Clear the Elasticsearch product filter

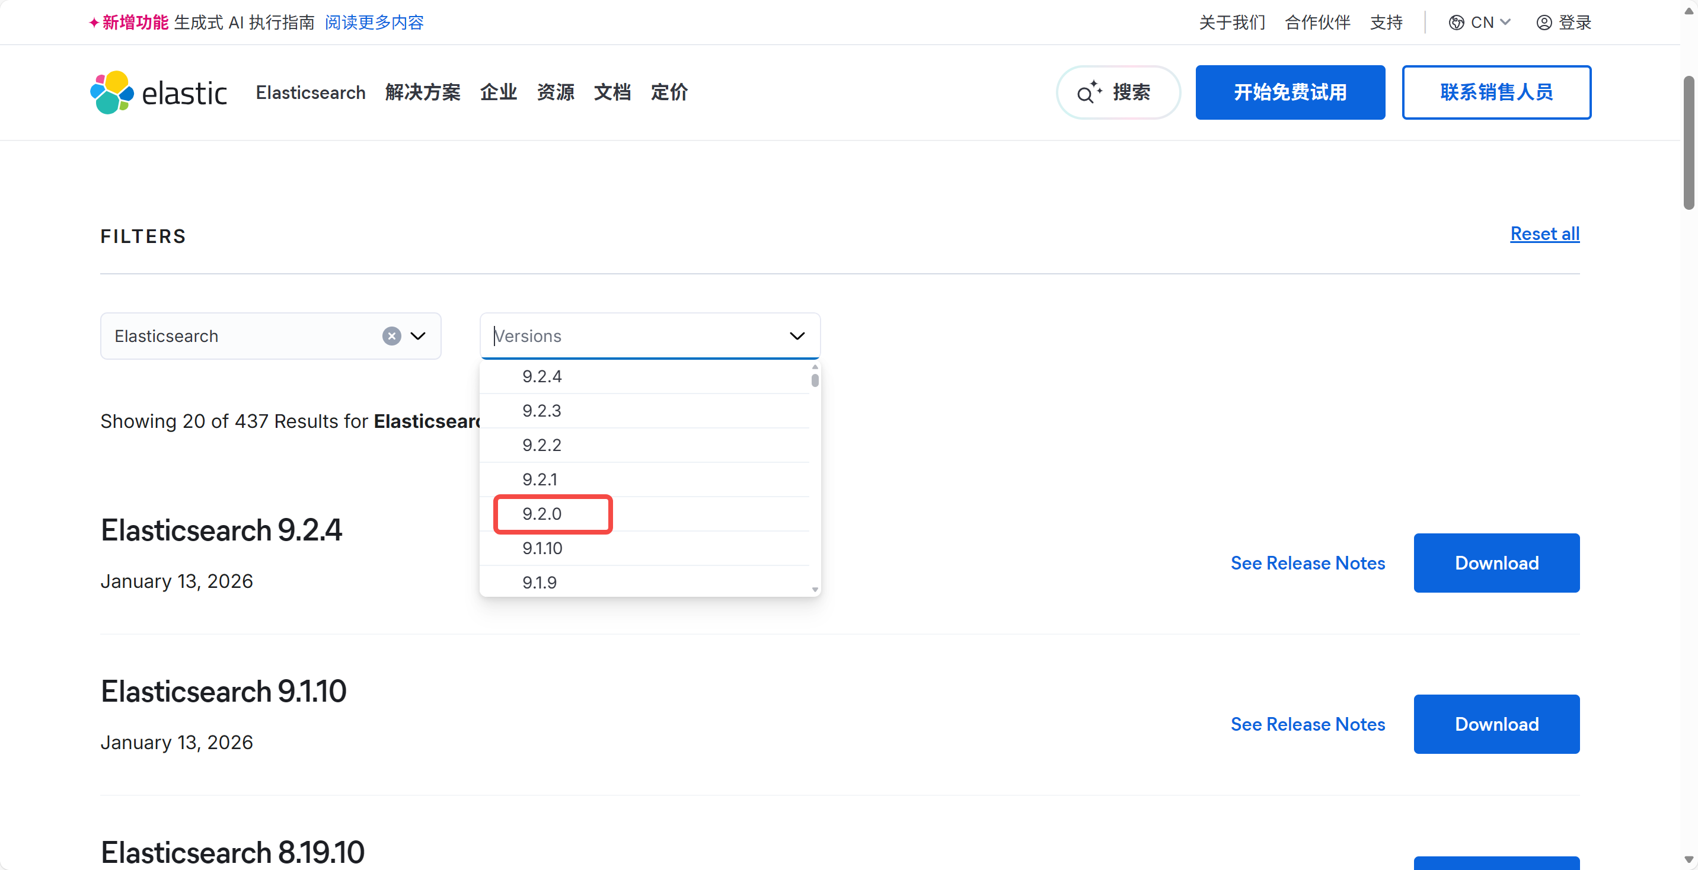tap(391, 336)
